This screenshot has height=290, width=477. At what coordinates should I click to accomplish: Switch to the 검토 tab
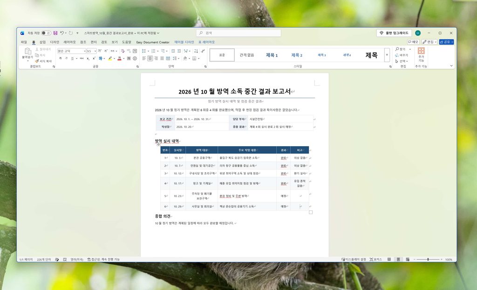coord(104,42)
